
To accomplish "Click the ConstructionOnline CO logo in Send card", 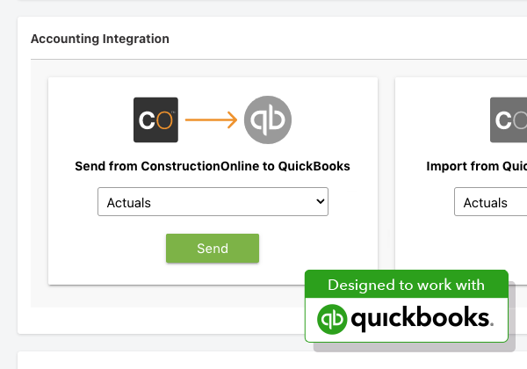I will [x=155, y=120].
